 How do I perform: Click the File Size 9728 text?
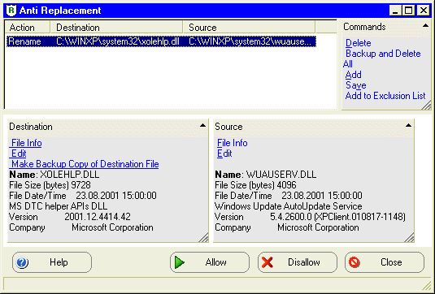click(50, 185)
